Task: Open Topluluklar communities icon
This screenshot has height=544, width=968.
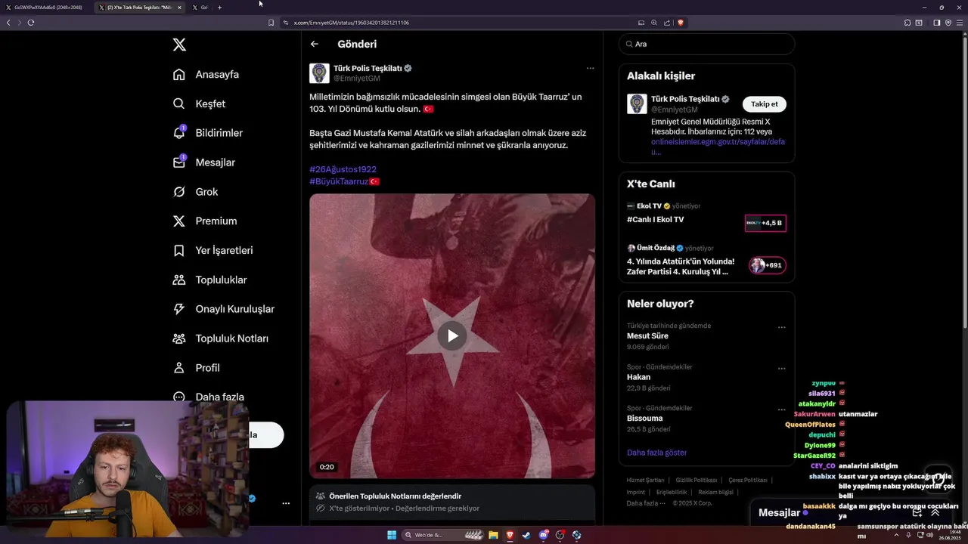Action: 179,280
